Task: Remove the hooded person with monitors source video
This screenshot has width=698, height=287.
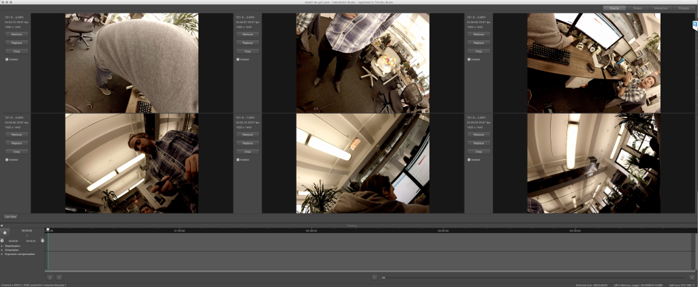Action: [247, 134]
